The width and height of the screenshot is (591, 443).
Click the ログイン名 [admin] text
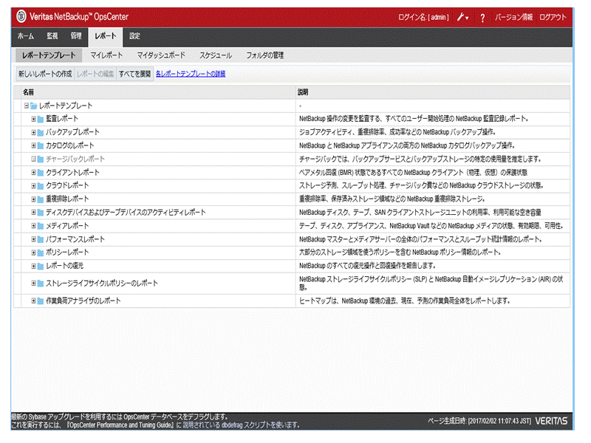pyautogui.click(x=423, y=17)
